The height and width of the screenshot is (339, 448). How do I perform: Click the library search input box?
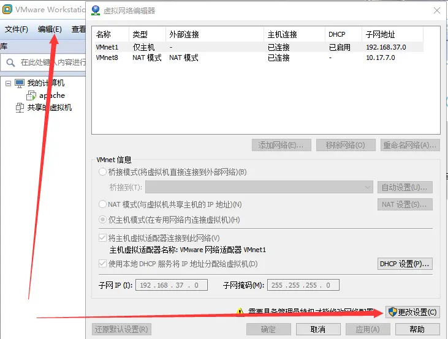[x=44, y=62]
